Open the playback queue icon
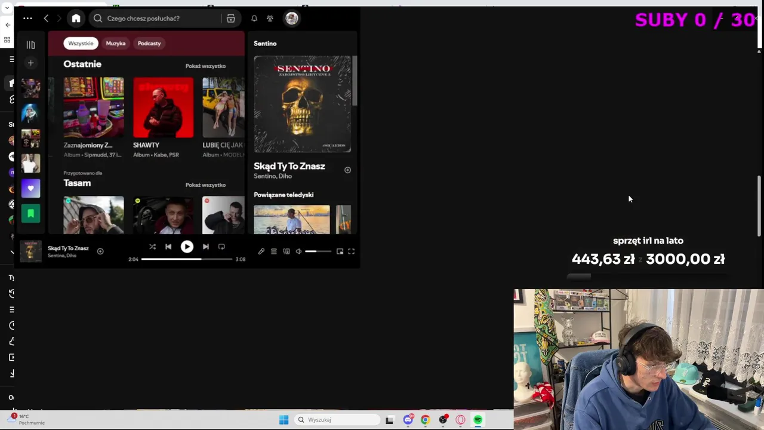Screen dimensions: 764x430 point(274,251)
